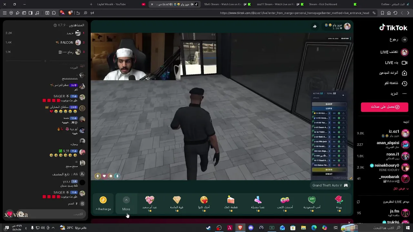Screen dimensions: 413x232
Task: Close the active TikTok tab
Action: pos(152,4)
